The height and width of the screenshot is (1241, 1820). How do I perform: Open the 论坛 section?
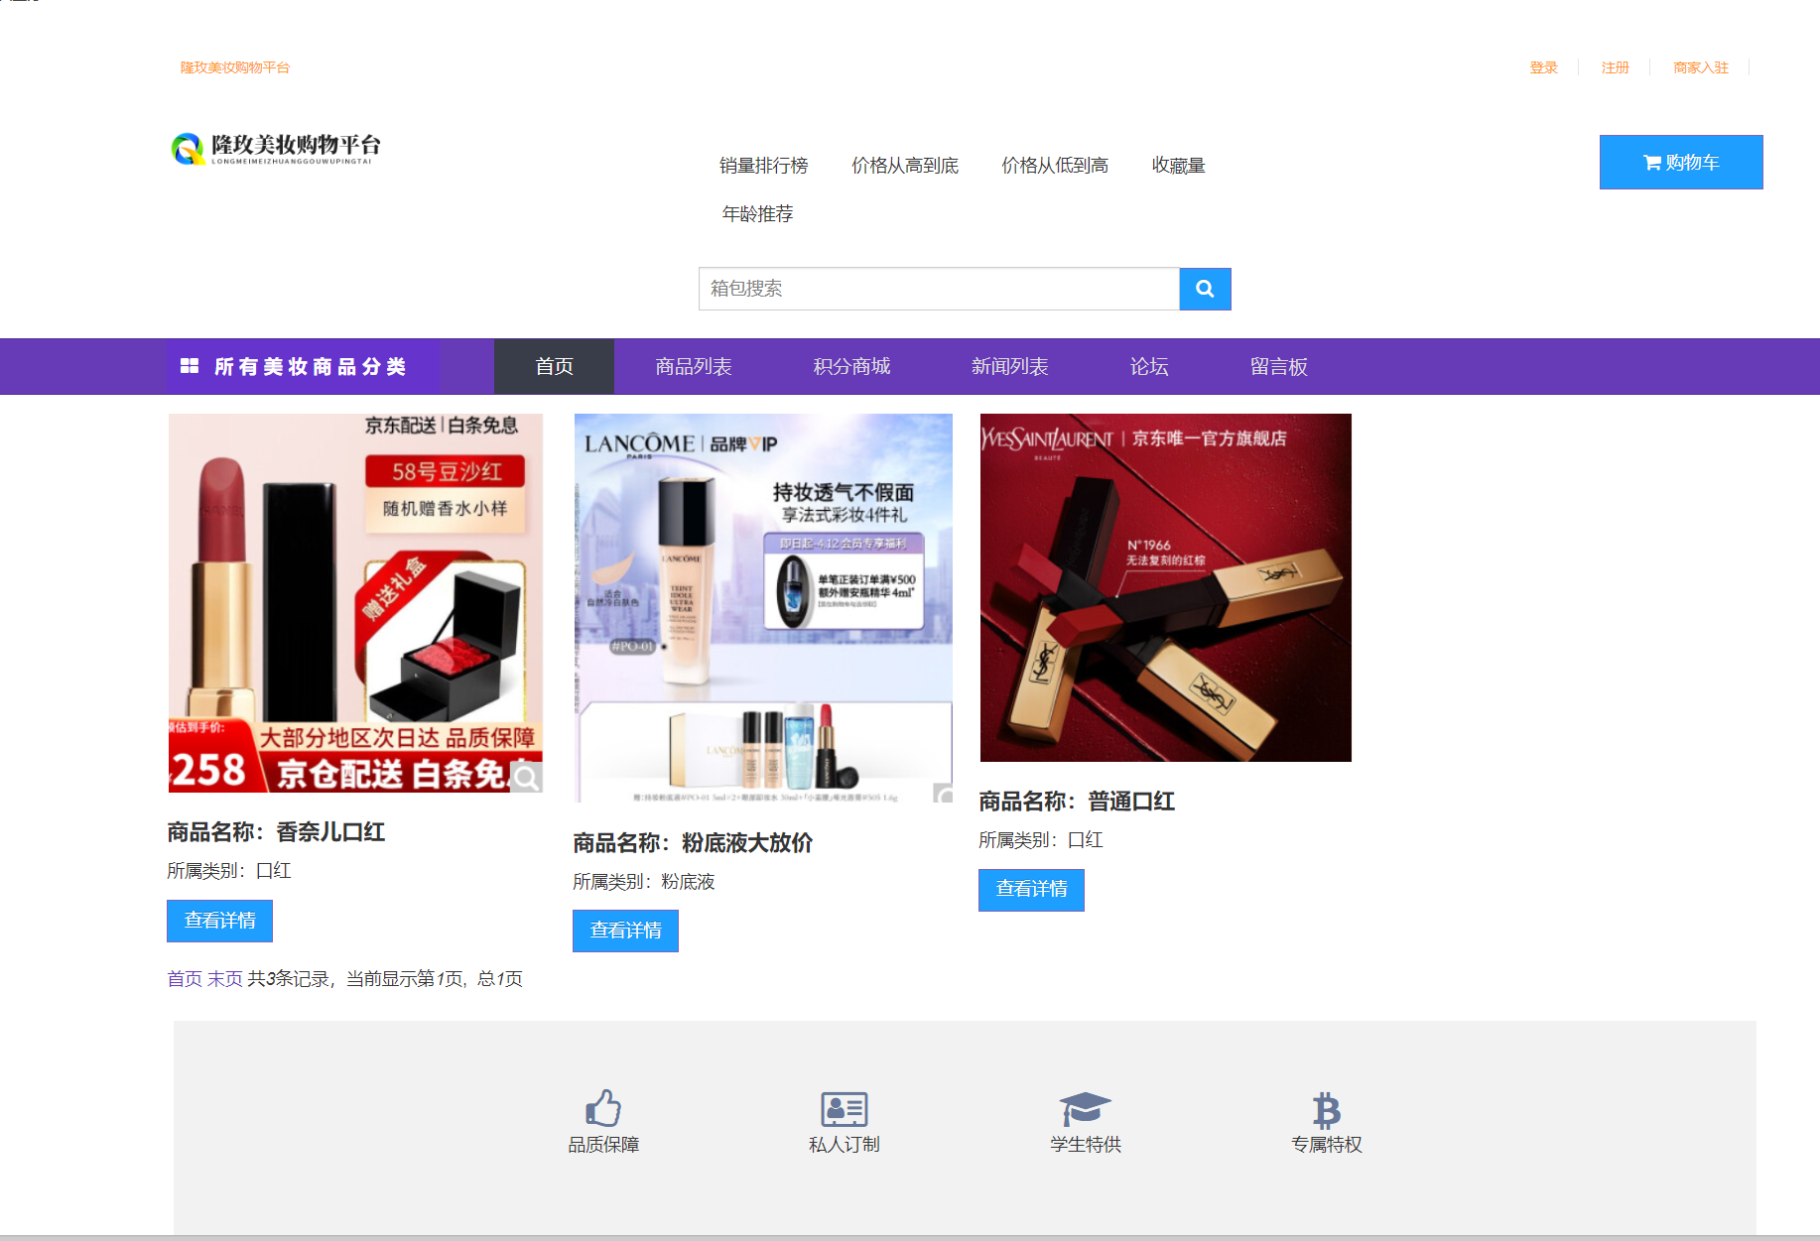[x=1151, y=366]
